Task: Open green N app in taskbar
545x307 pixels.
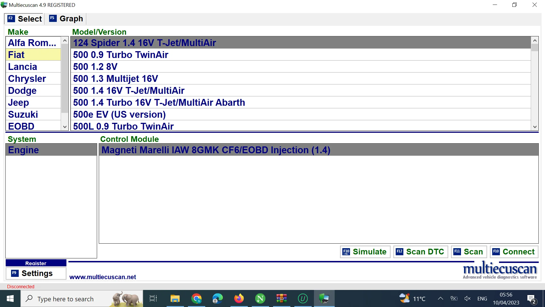Action: pos(260,298)
